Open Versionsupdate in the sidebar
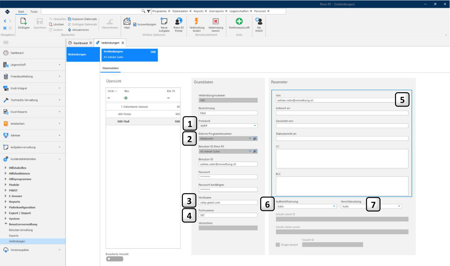 32,250
